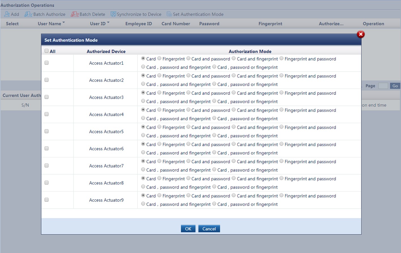Select Fingerprint mode for Access Actuator1

point(159,58)
